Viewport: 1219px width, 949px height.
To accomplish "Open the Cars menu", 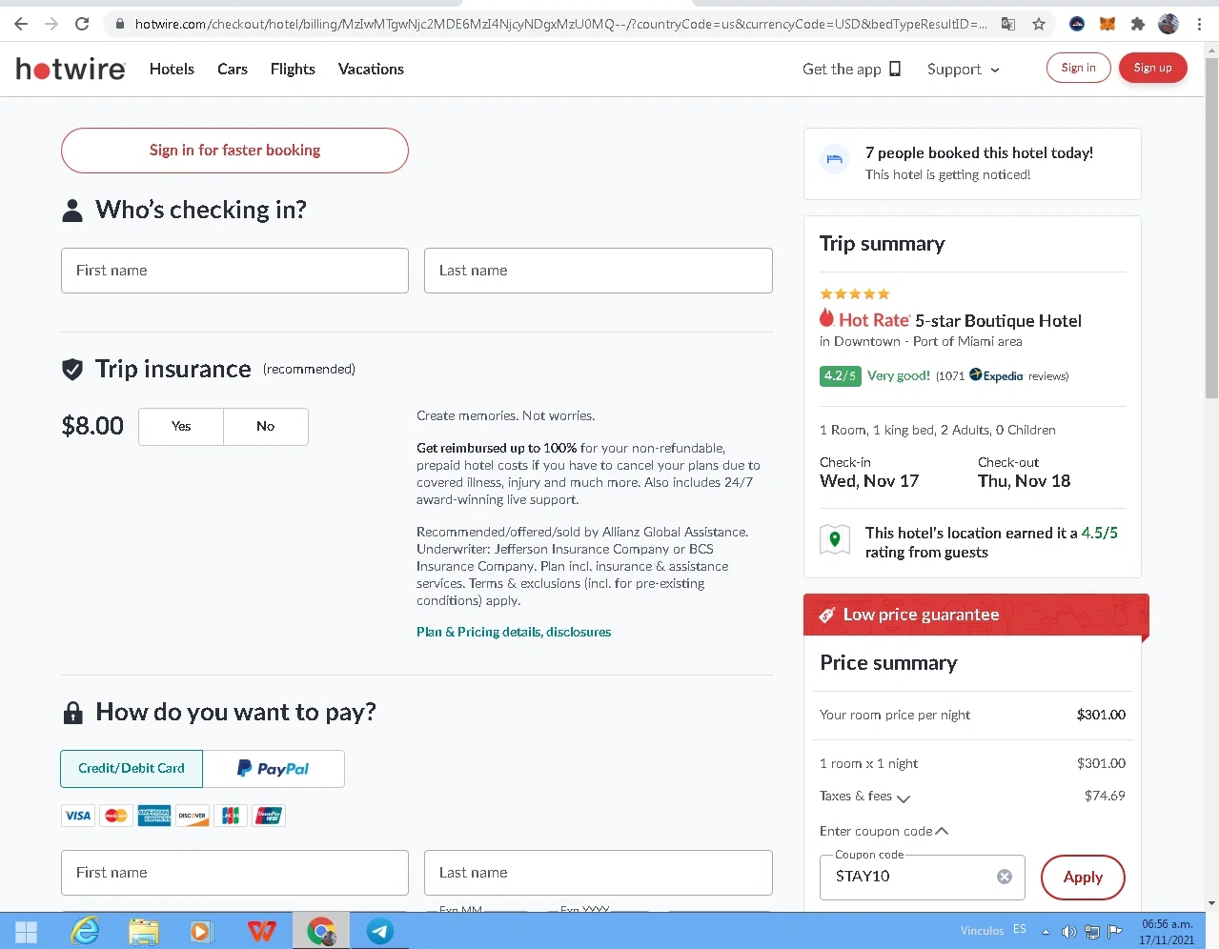I will point(233,69).
